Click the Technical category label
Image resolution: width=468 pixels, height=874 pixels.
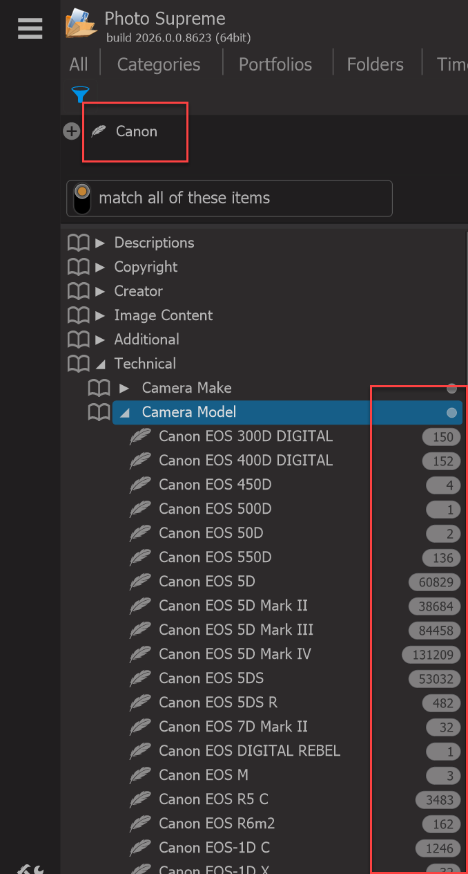[x=145, y=364]
